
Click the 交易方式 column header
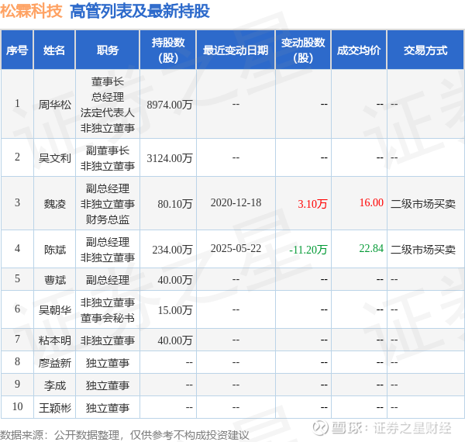pos(425,50)
